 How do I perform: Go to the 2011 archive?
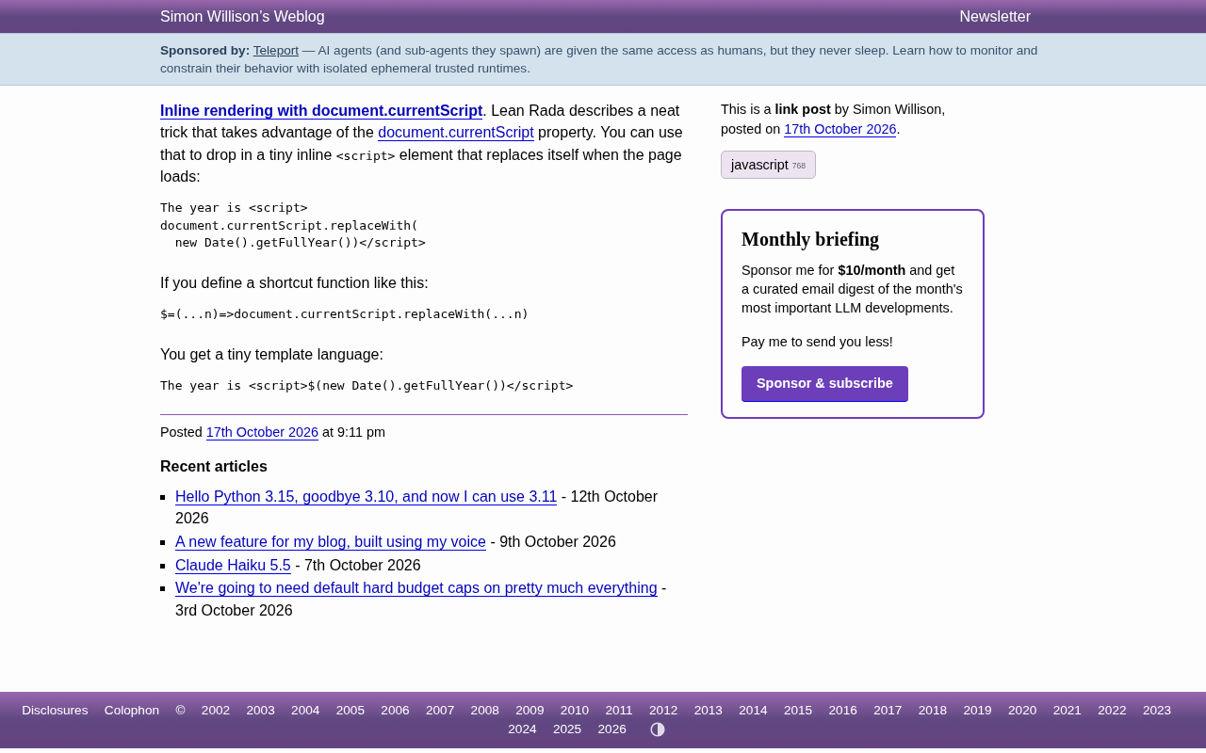click(619, 711)
